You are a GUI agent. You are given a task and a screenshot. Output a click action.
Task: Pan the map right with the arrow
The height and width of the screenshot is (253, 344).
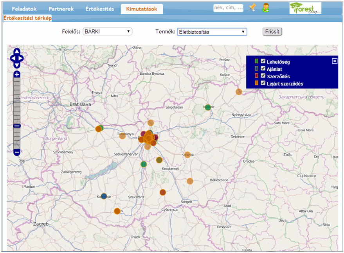pos(21,58)
